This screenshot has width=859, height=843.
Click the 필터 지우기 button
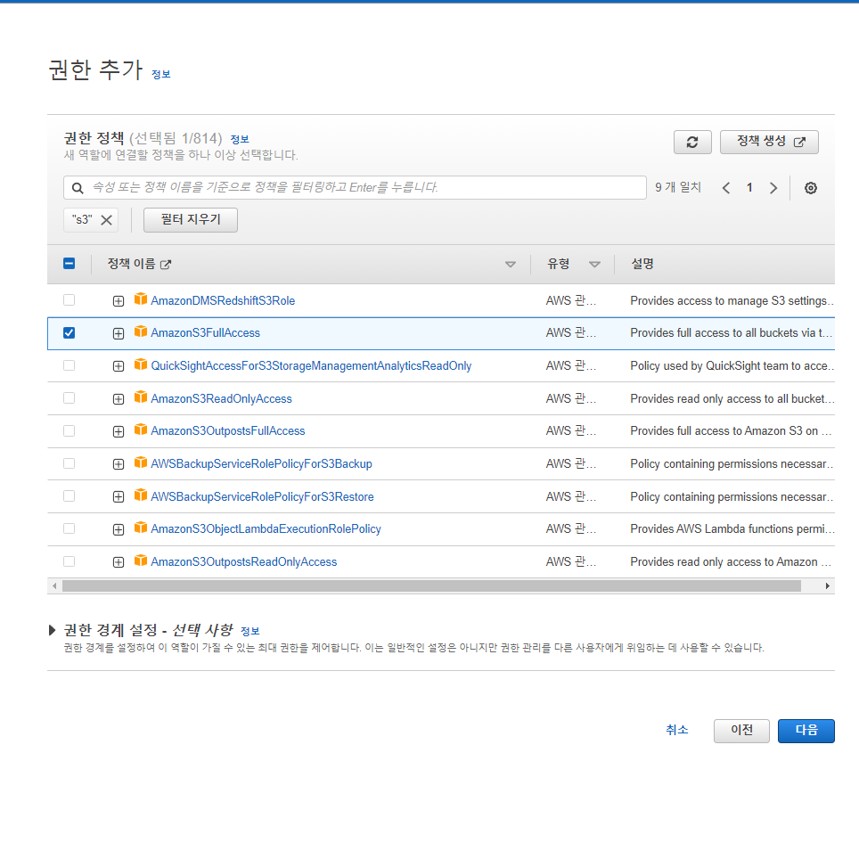click(191, 219)
